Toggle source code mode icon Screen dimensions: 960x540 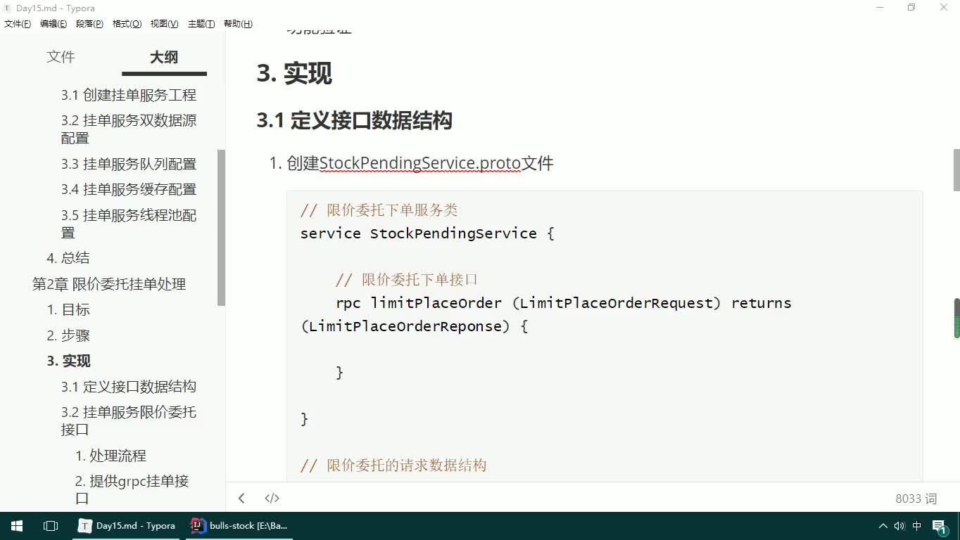tap(272, 498)
